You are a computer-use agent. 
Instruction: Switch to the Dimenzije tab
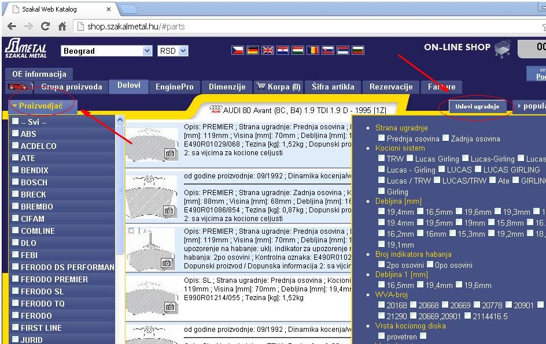pyautogui.click(x=227, y=87)
